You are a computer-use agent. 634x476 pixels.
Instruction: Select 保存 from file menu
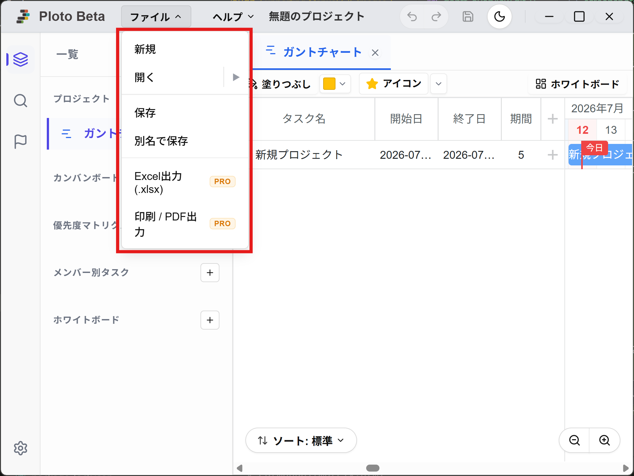pos(185,113)
